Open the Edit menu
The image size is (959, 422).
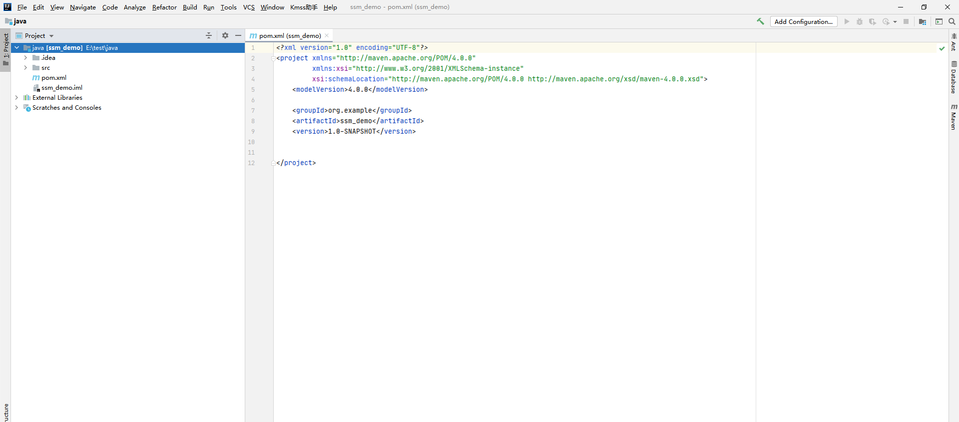tap(38, 7)
